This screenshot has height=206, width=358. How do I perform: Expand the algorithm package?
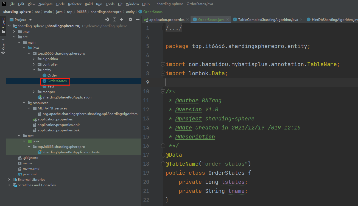click(34, 59)
